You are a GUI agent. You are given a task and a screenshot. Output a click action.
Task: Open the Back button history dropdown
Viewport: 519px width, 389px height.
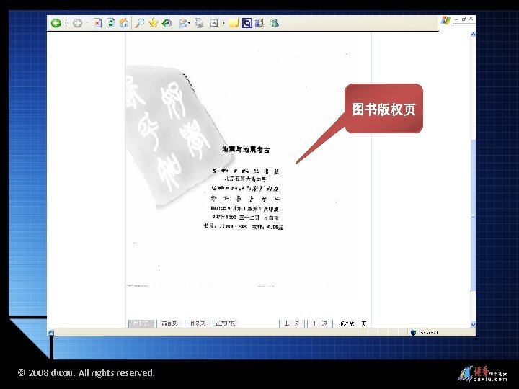[x=66, y=24]
